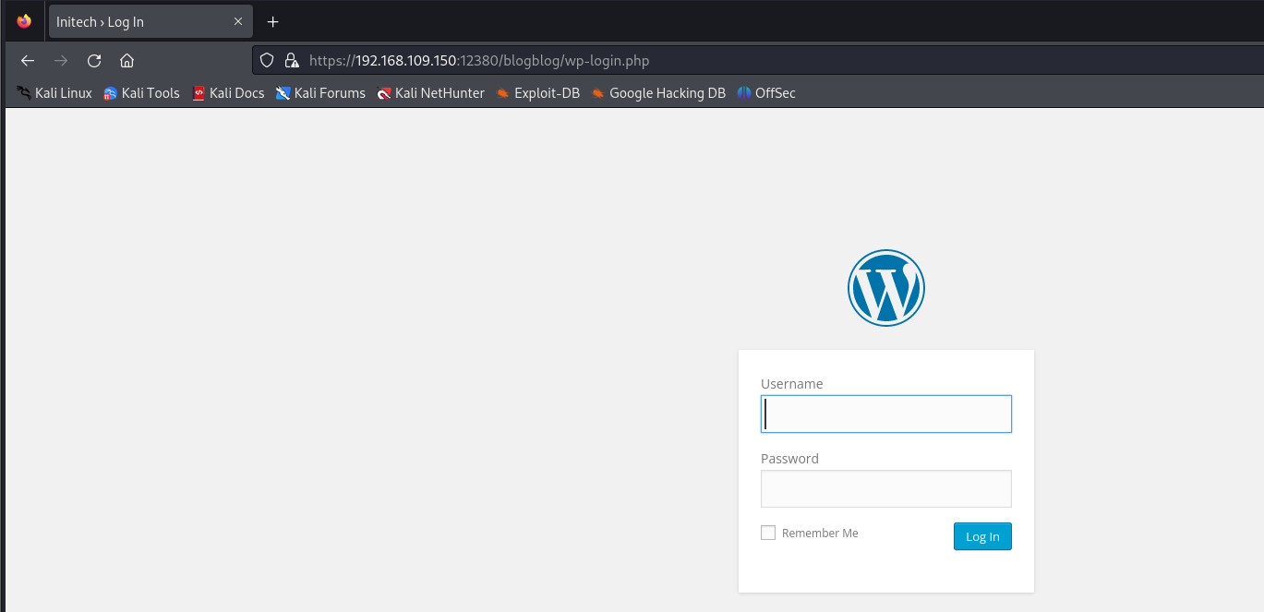The height and width of the screenshot is (612, 1264).
Task: Click the Username label text
Action: (x=792, y=384)
